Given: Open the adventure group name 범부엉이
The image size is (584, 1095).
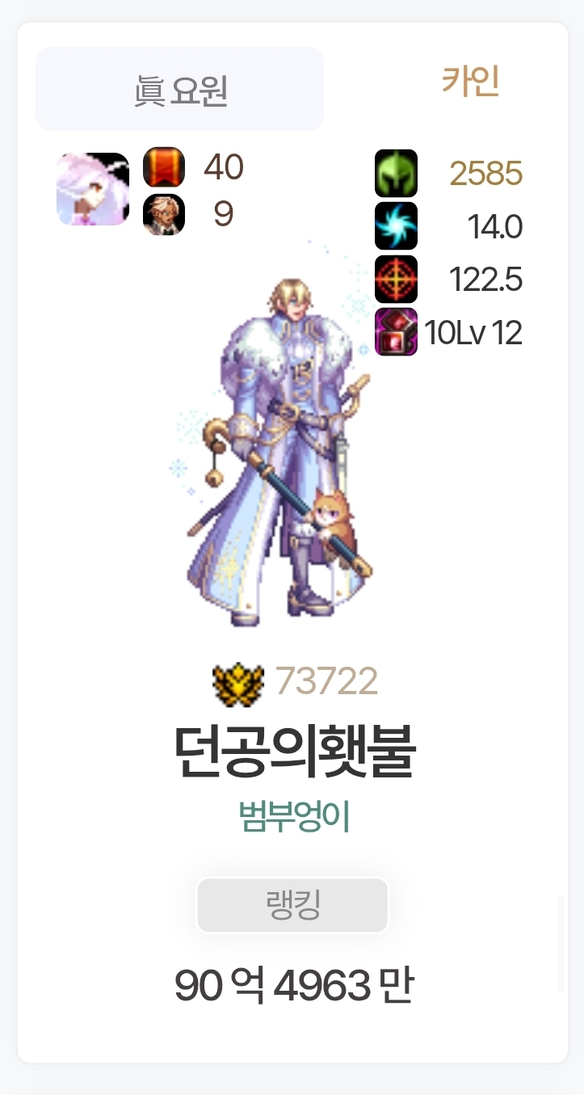Looking at the screenshot, I should pos(294,817).
